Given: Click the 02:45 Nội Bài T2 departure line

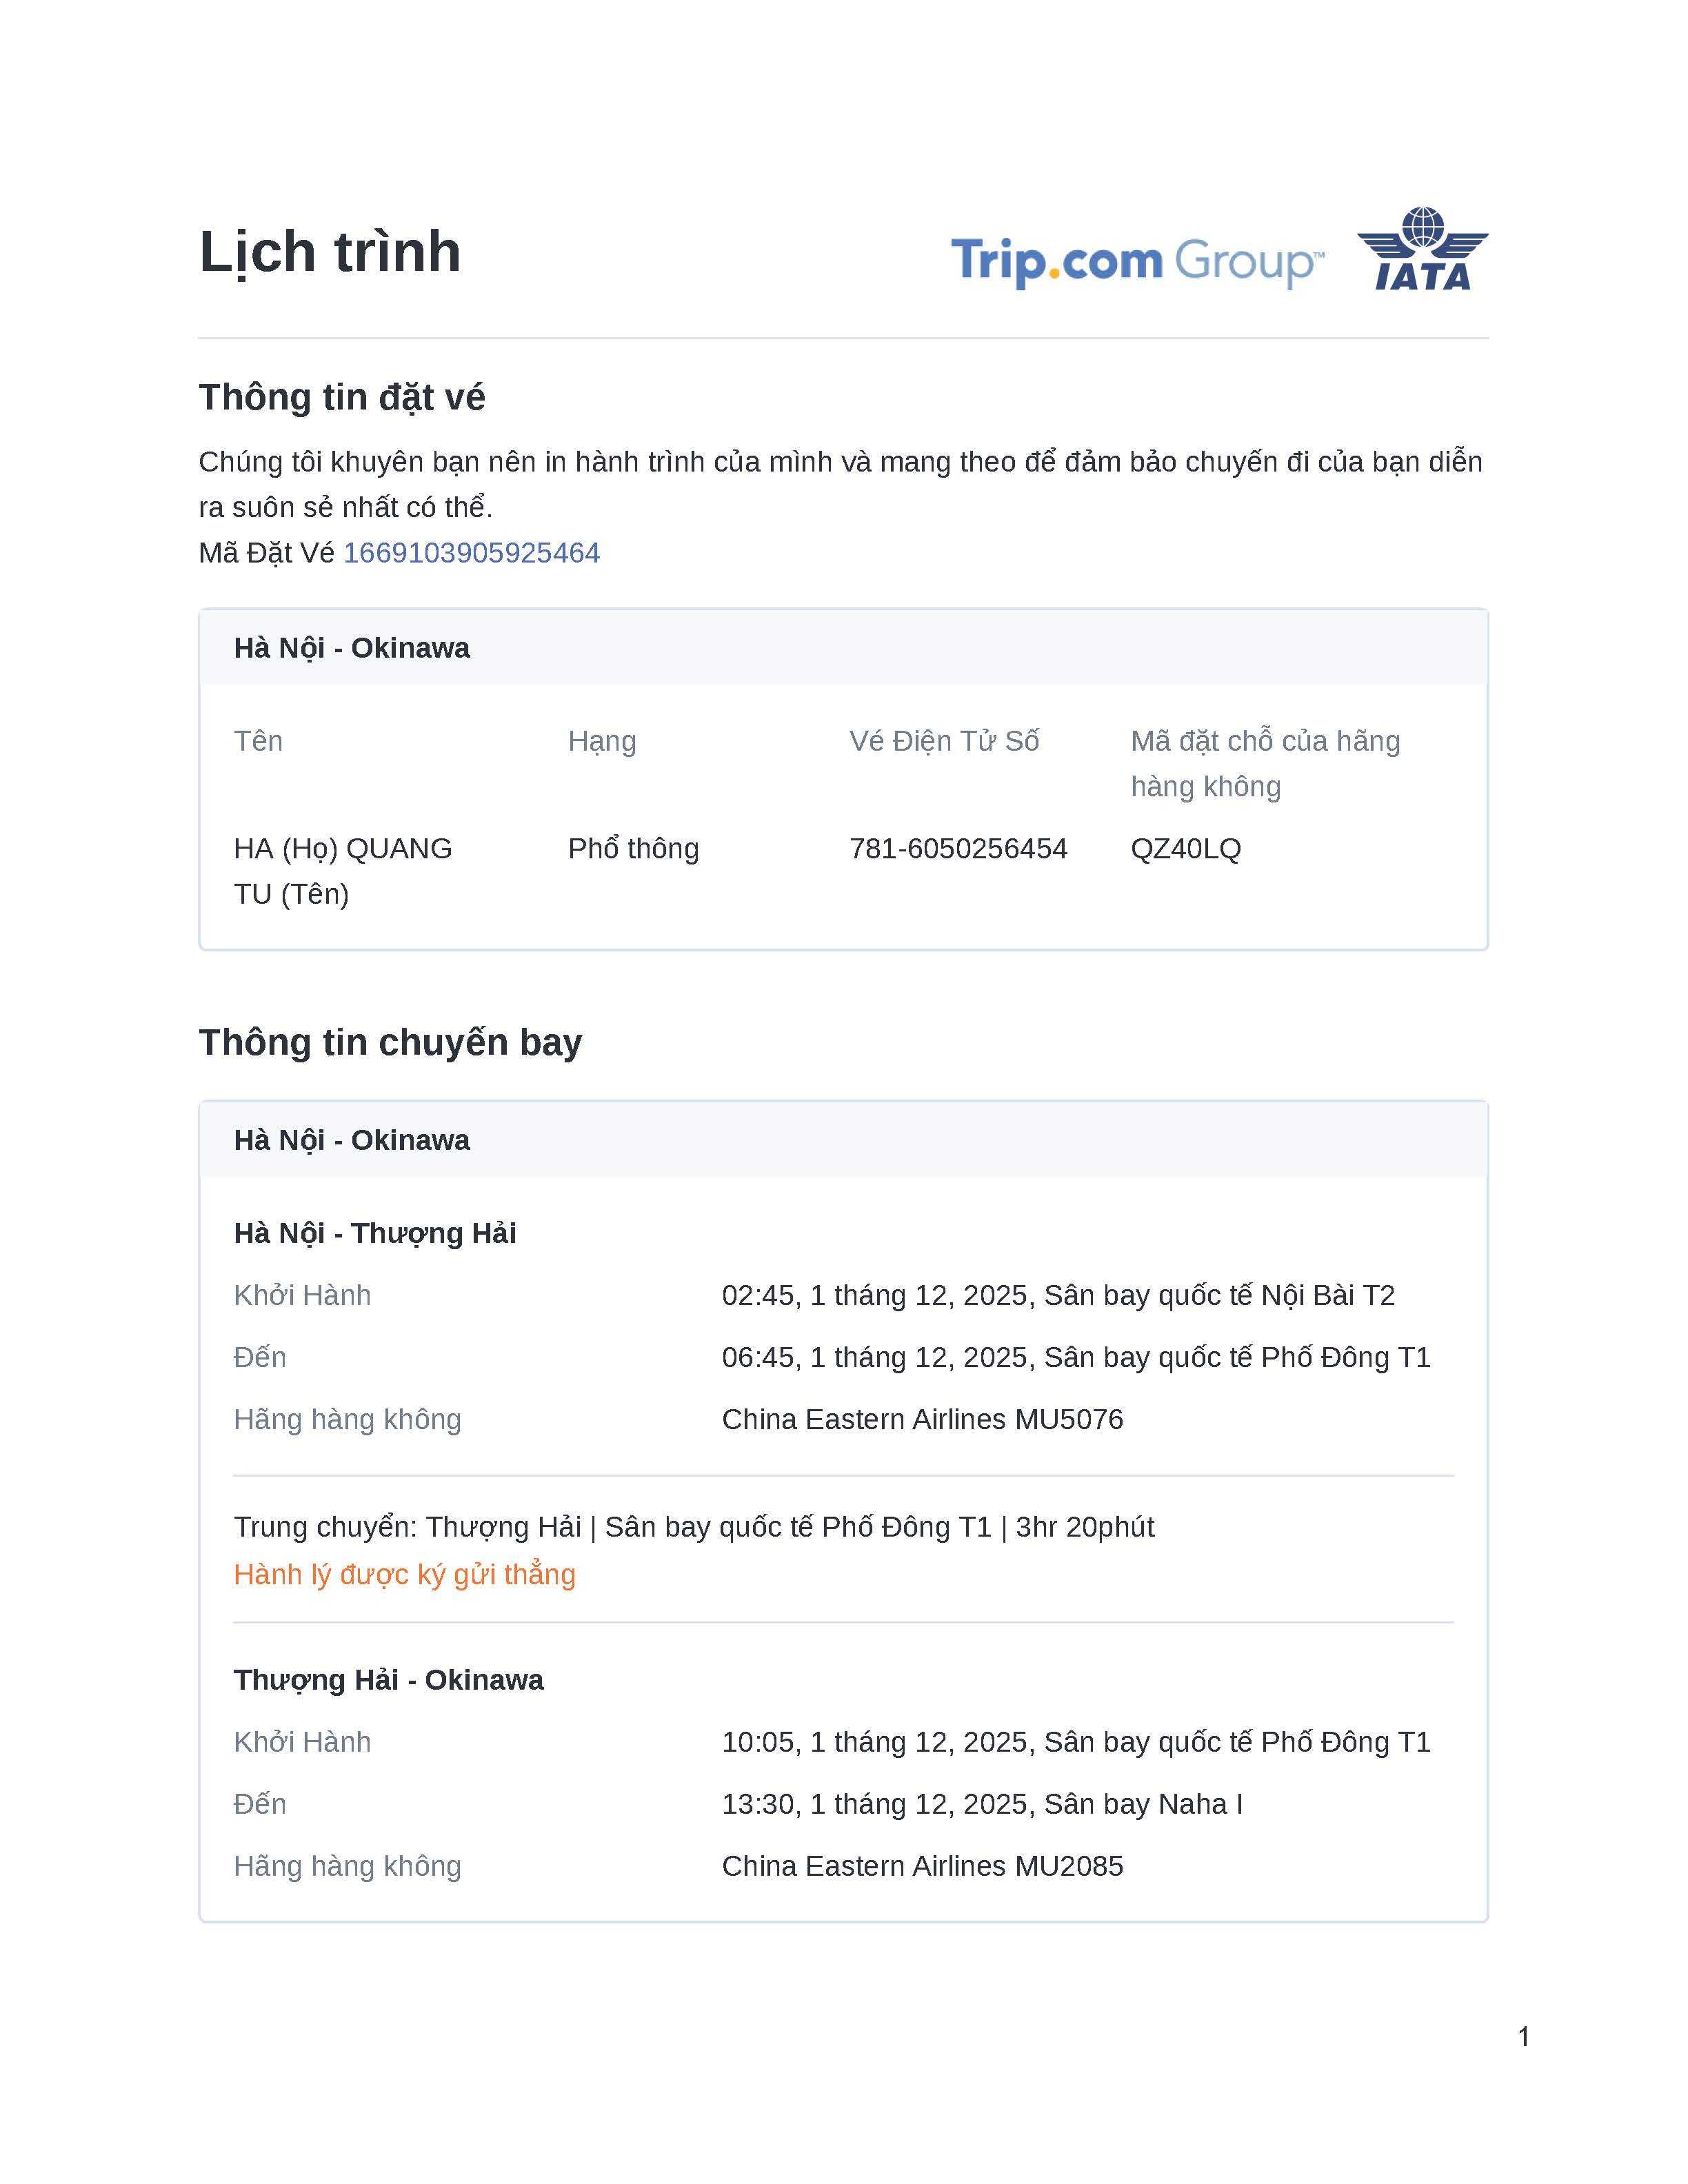Looking at the screenshot, I should [x=1058, y=1295].
